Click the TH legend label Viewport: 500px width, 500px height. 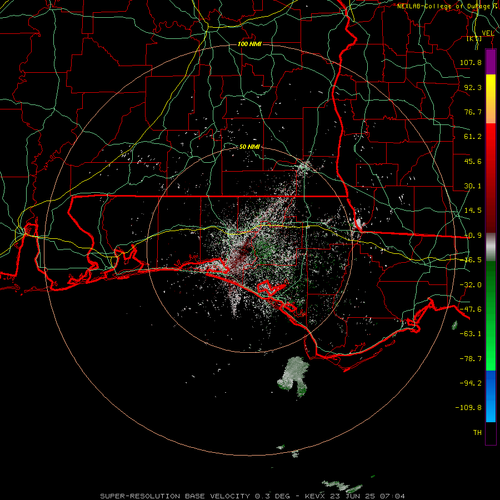[477, 433]
